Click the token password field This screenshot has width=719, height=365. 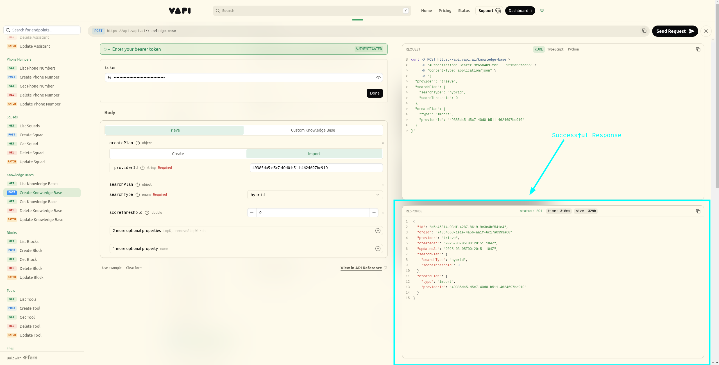(x=244, y=77)
